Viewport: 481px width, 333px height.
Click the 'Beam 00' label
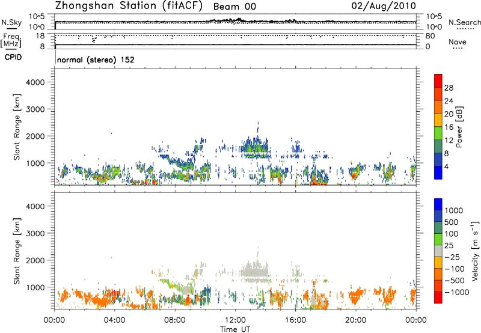pyautogui.click(x=234, y=7)
